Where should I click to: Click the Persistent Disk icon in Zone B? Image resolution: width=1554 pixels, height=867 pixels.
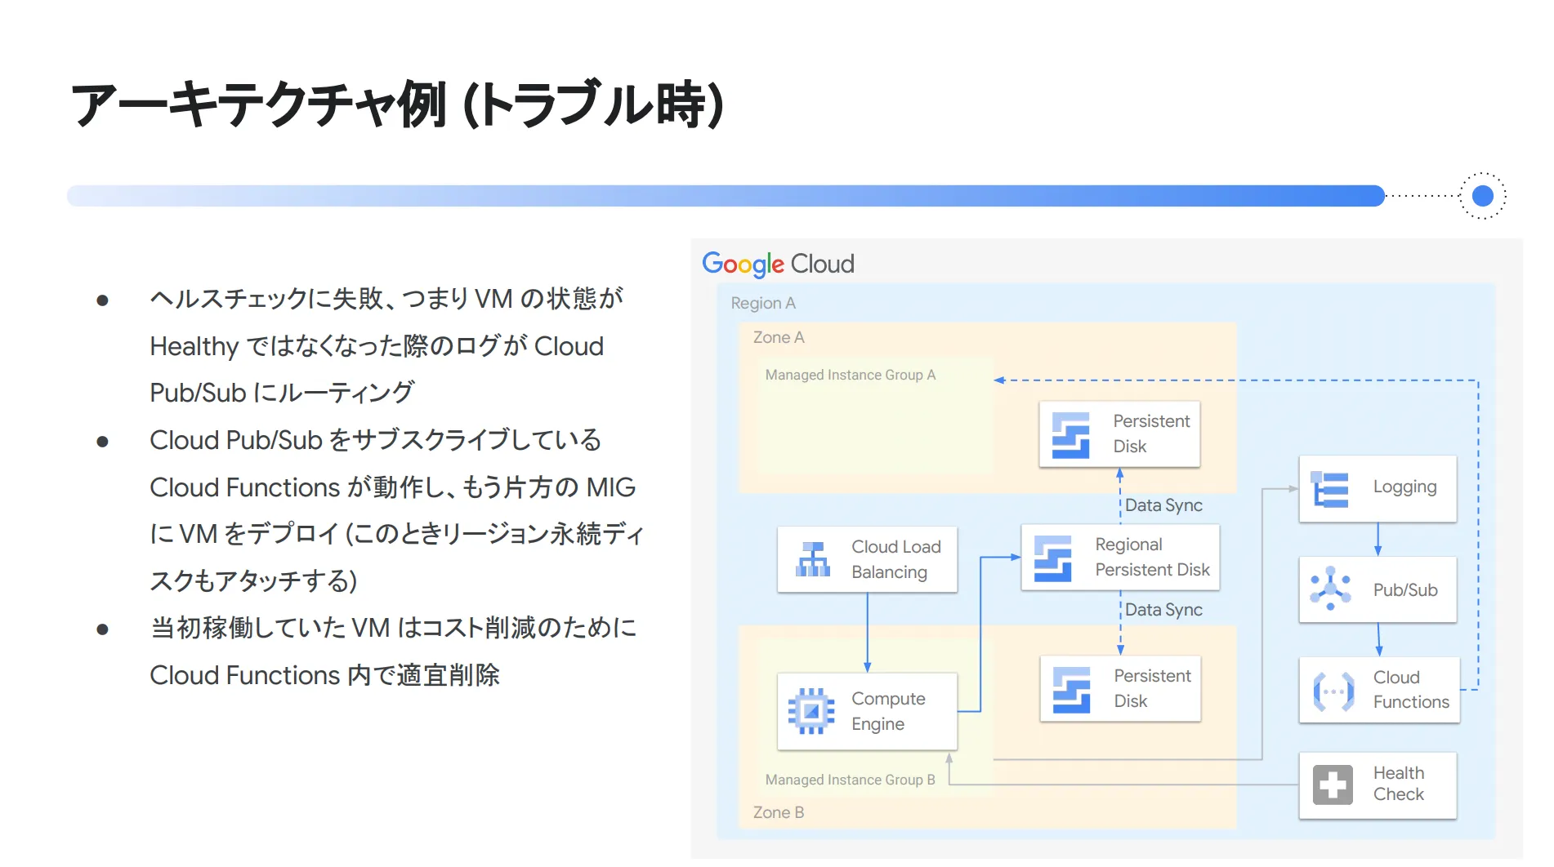(1071, 690)
